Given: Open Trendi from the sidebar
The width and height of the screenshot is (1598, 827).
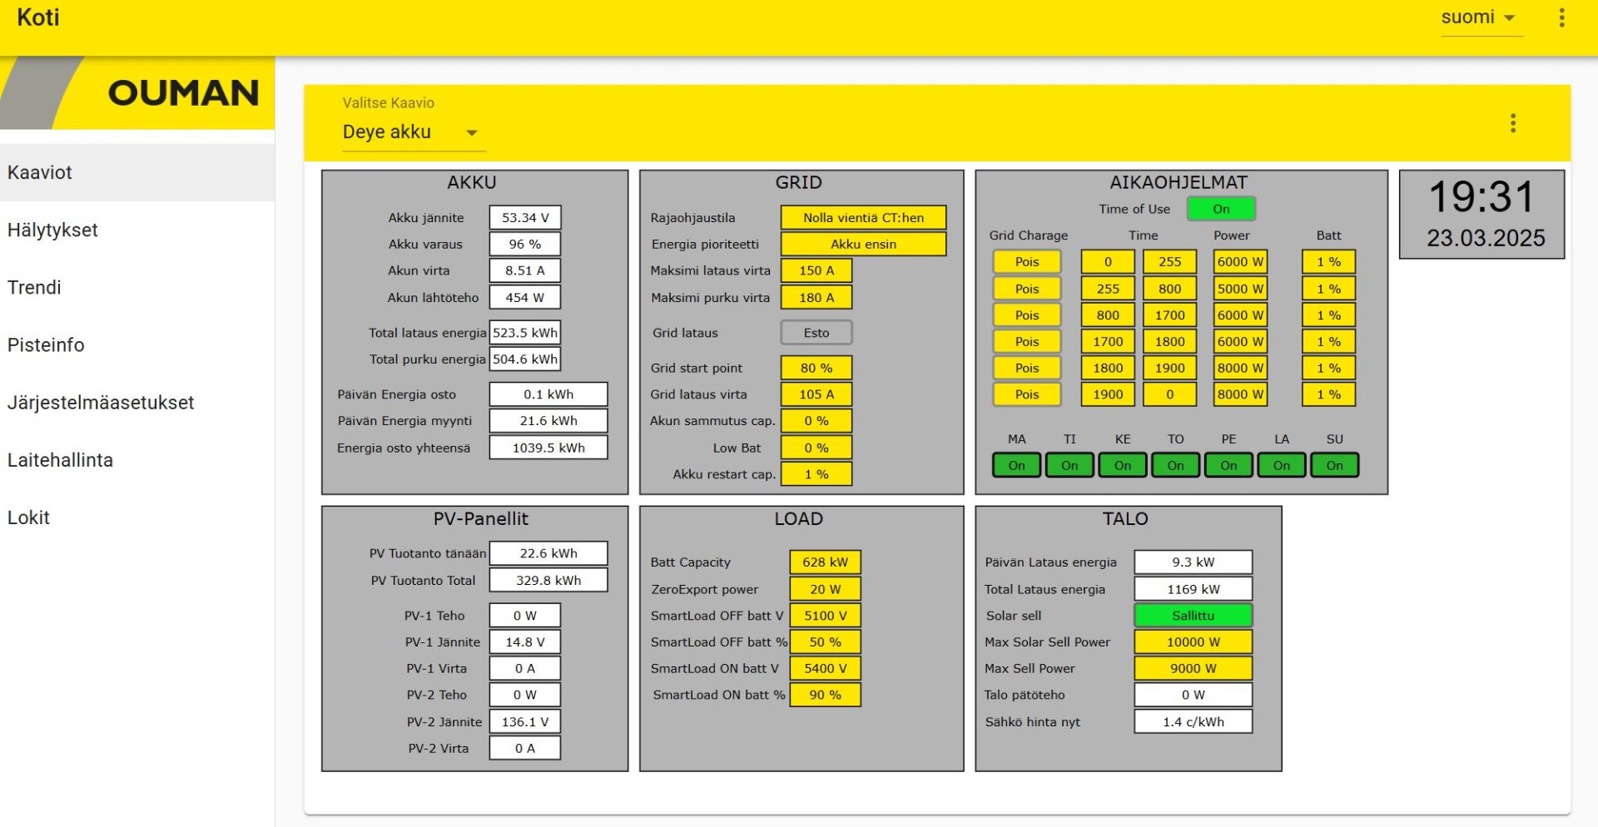Looking at the screenshot, I should click(35, 287).
